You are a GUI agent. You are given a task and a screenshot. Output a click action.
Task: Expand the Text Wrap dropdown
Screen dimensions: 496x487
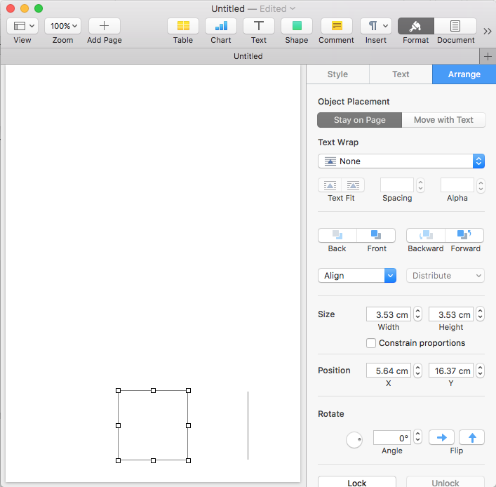point(401,161)
